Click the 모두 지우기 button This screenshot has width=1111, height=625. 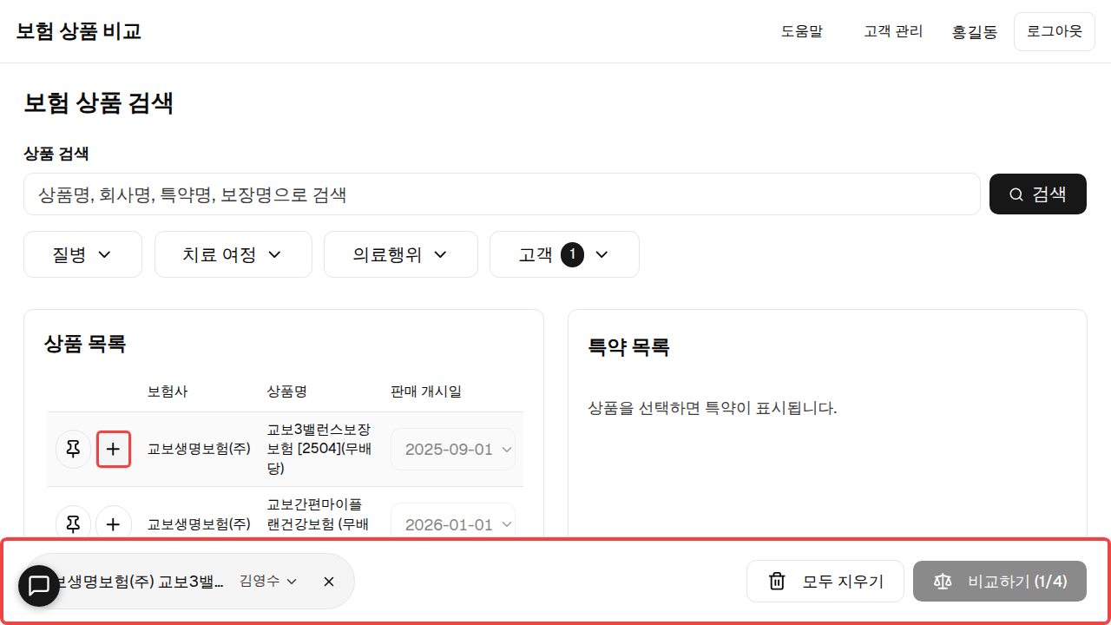pos(825,582)
